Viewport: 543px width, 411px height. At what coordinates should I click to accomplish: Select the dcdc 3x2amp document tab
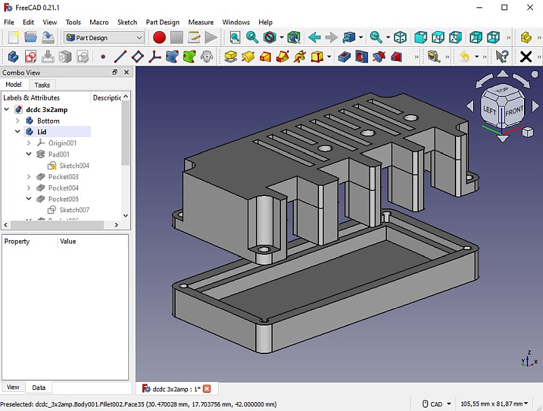point(176,389)
